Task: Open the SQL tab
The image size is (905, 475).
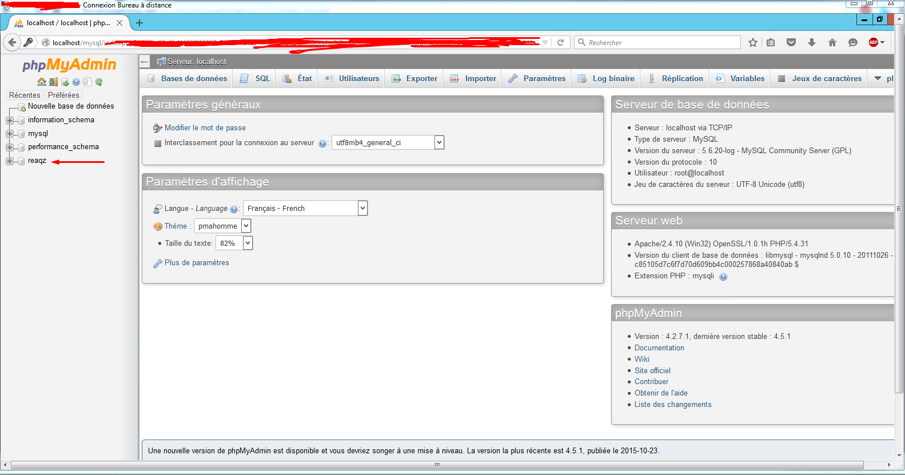Action: (x=255, y=78)
